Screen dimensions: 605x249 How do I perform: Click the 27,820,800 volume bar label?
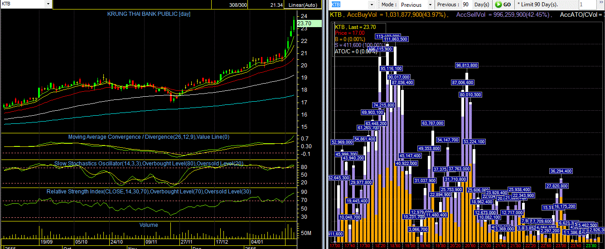point(557,186)
